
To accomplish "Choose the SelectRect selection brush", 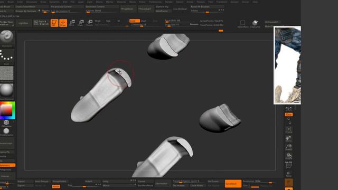I will [x=243, y=24].
